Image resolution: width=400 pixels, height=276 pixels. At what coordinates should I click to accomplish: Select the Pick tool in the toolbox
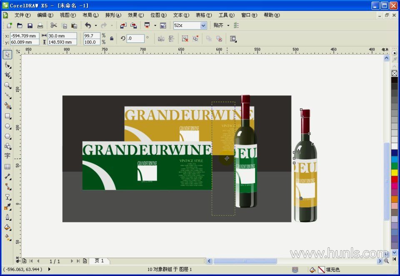[x=7, y=55]
